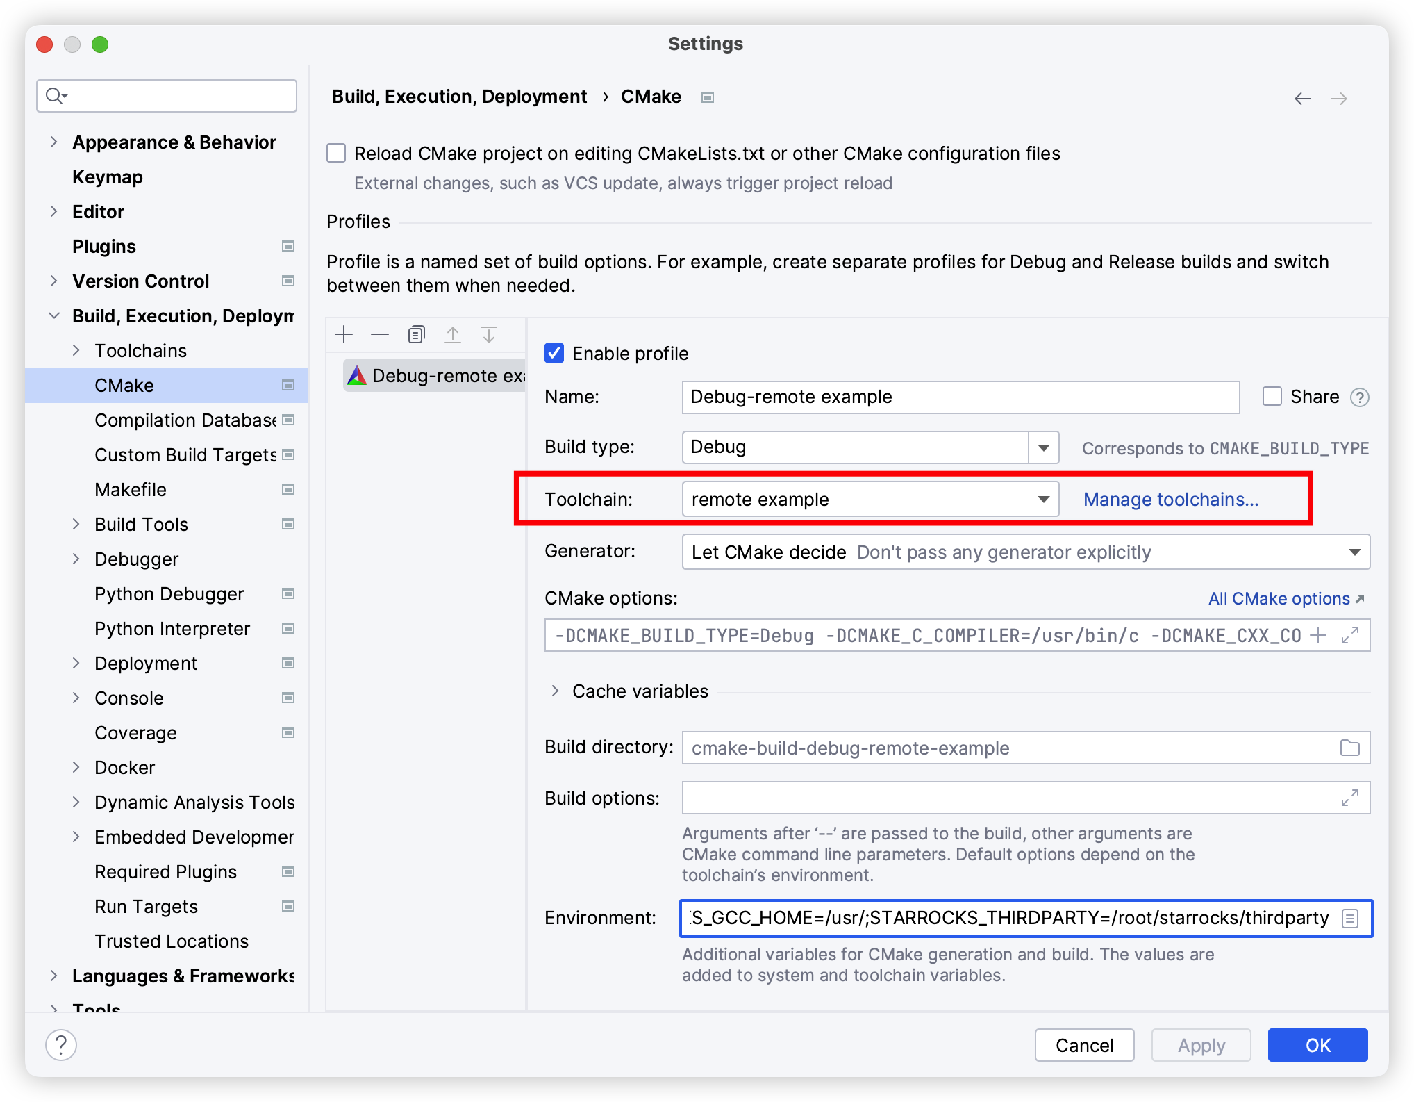Click the Share help question mark
The width and height of the screenshot is (1414, 1102).
tap(1359, 397)
